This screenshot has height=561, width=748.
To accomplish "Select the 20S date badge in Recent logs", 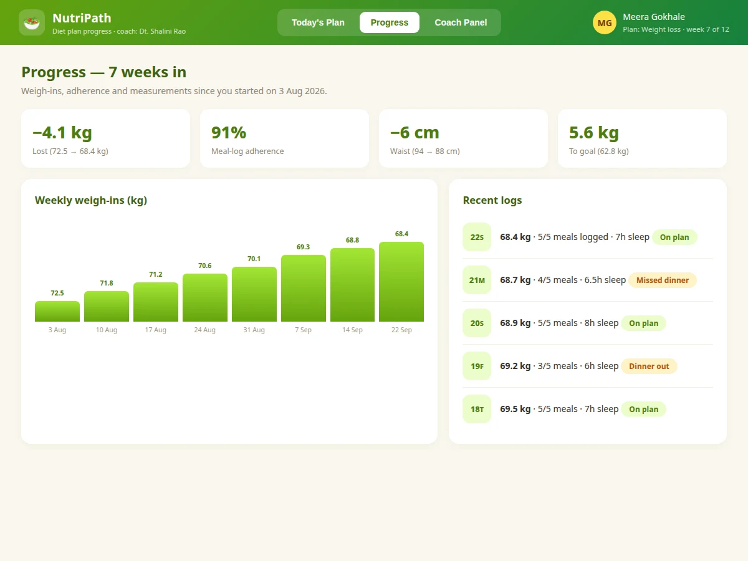I will (477, 323).
